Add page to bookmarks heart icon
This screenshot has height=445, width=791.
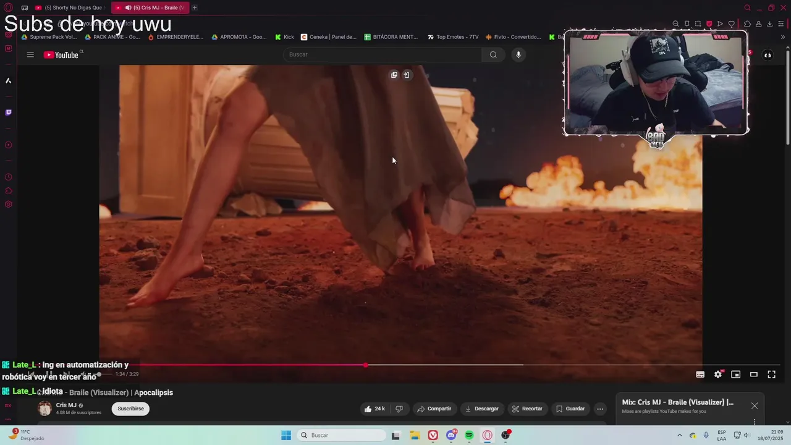click(x=732, y=24)
